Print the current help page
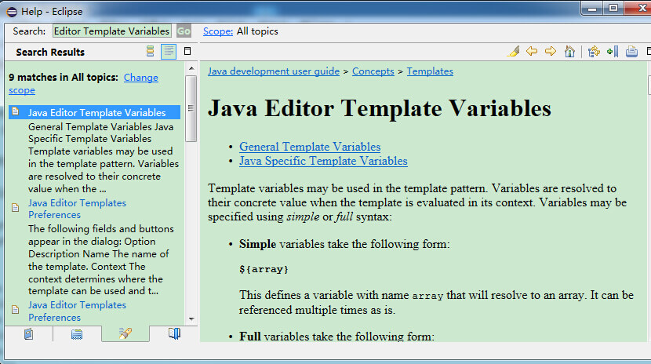Viewport: 651px width, 364px height. (x=631, y=52)
